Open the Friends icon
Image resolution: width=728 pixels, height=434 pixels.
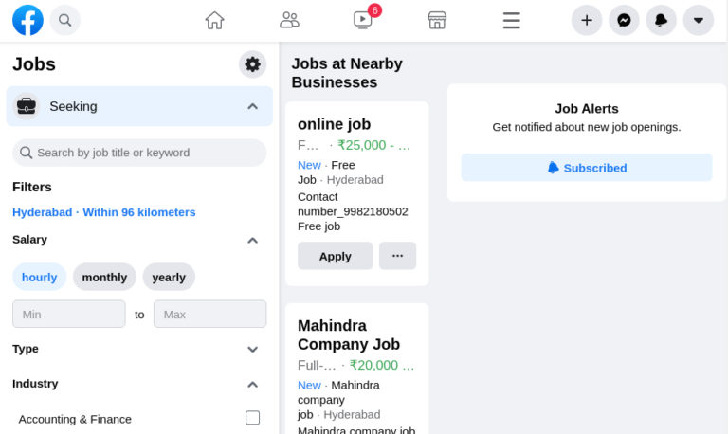[289, 20]
